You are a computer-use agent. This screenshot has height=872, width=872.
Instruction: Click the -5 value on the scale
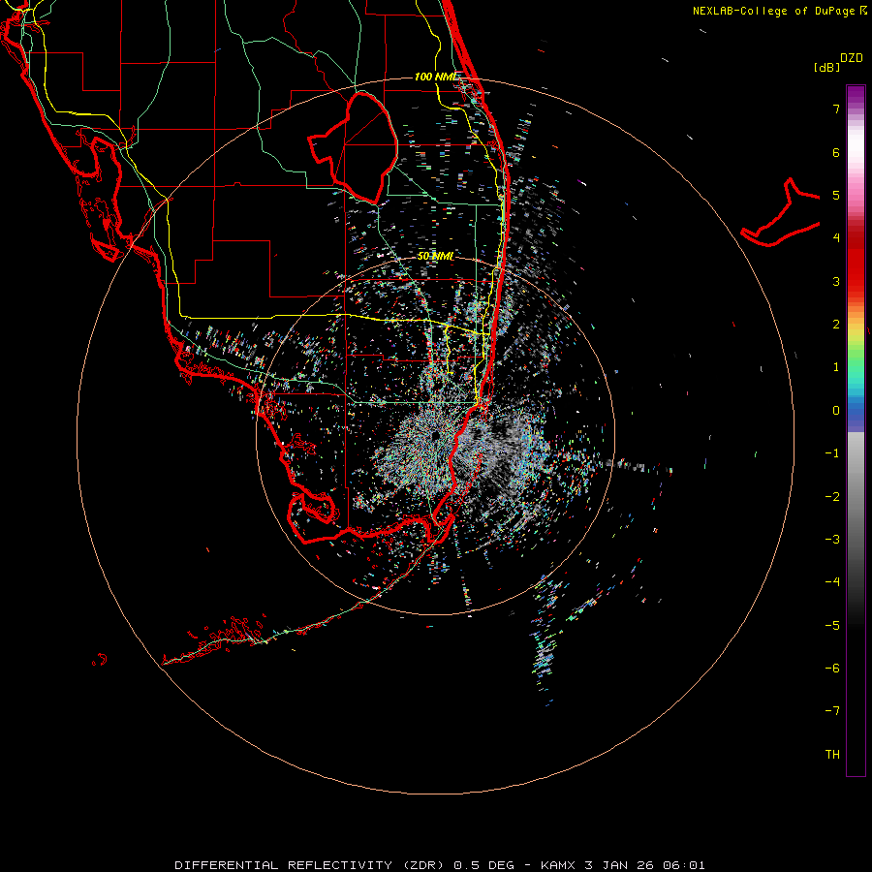pyautogui.click(x=832, y=626)
